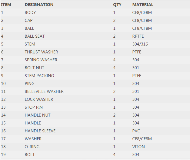Click the QTY column header
This screenshot has width=190, height=160.
[117, 5]
